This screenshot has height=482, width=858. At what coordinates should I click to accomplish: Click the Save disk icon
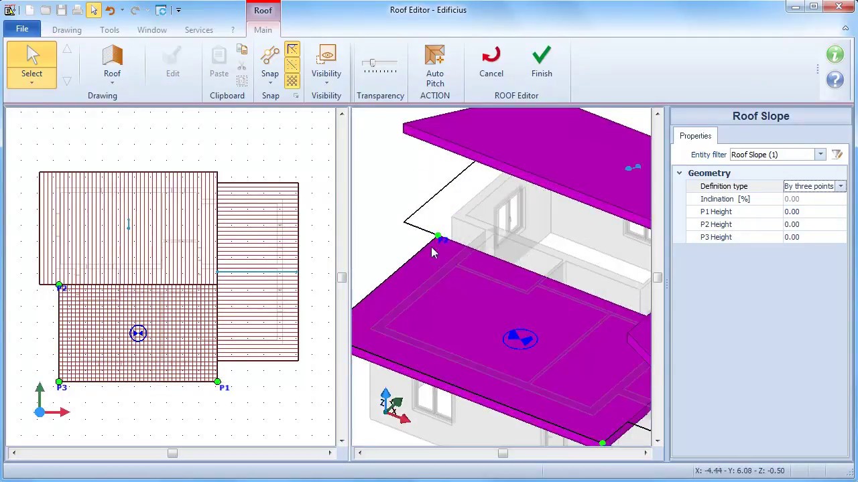(x=62, y=10)
